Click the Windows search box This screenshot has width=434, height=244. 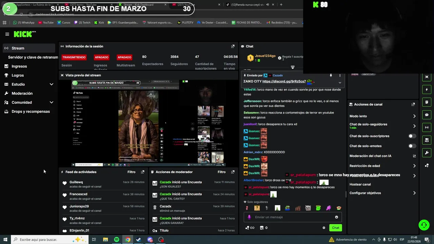[50, 240]
